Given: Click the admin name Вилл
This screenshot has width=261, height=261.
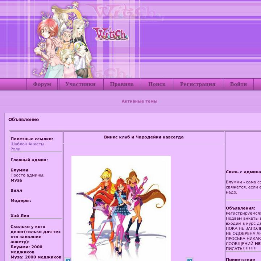Looking at the screenshot, I should pos(16,190).
